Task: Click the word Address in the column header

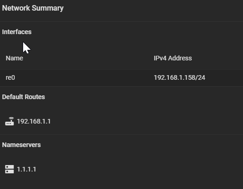Action: pos(180,58)
